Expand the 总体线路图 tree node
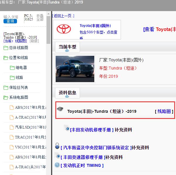The height and width of the screenshot is (175, 176). pyautogui.click(x=19, y=48)
